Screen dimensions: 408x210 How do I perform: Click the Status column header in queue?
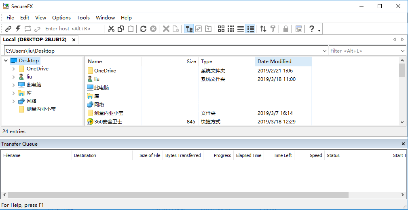(x=345, y=156)
